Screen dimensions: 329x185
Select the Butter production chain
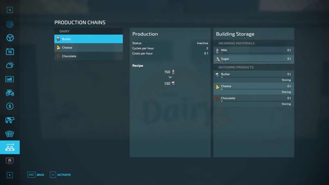coord(88,39)
